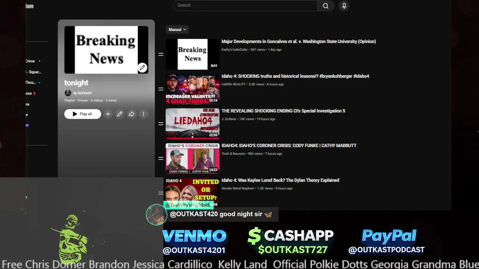Viewport: 479px width, 269px height.
Task: Open the 'by OUTKAST' channel link
Action: [83, 93]
